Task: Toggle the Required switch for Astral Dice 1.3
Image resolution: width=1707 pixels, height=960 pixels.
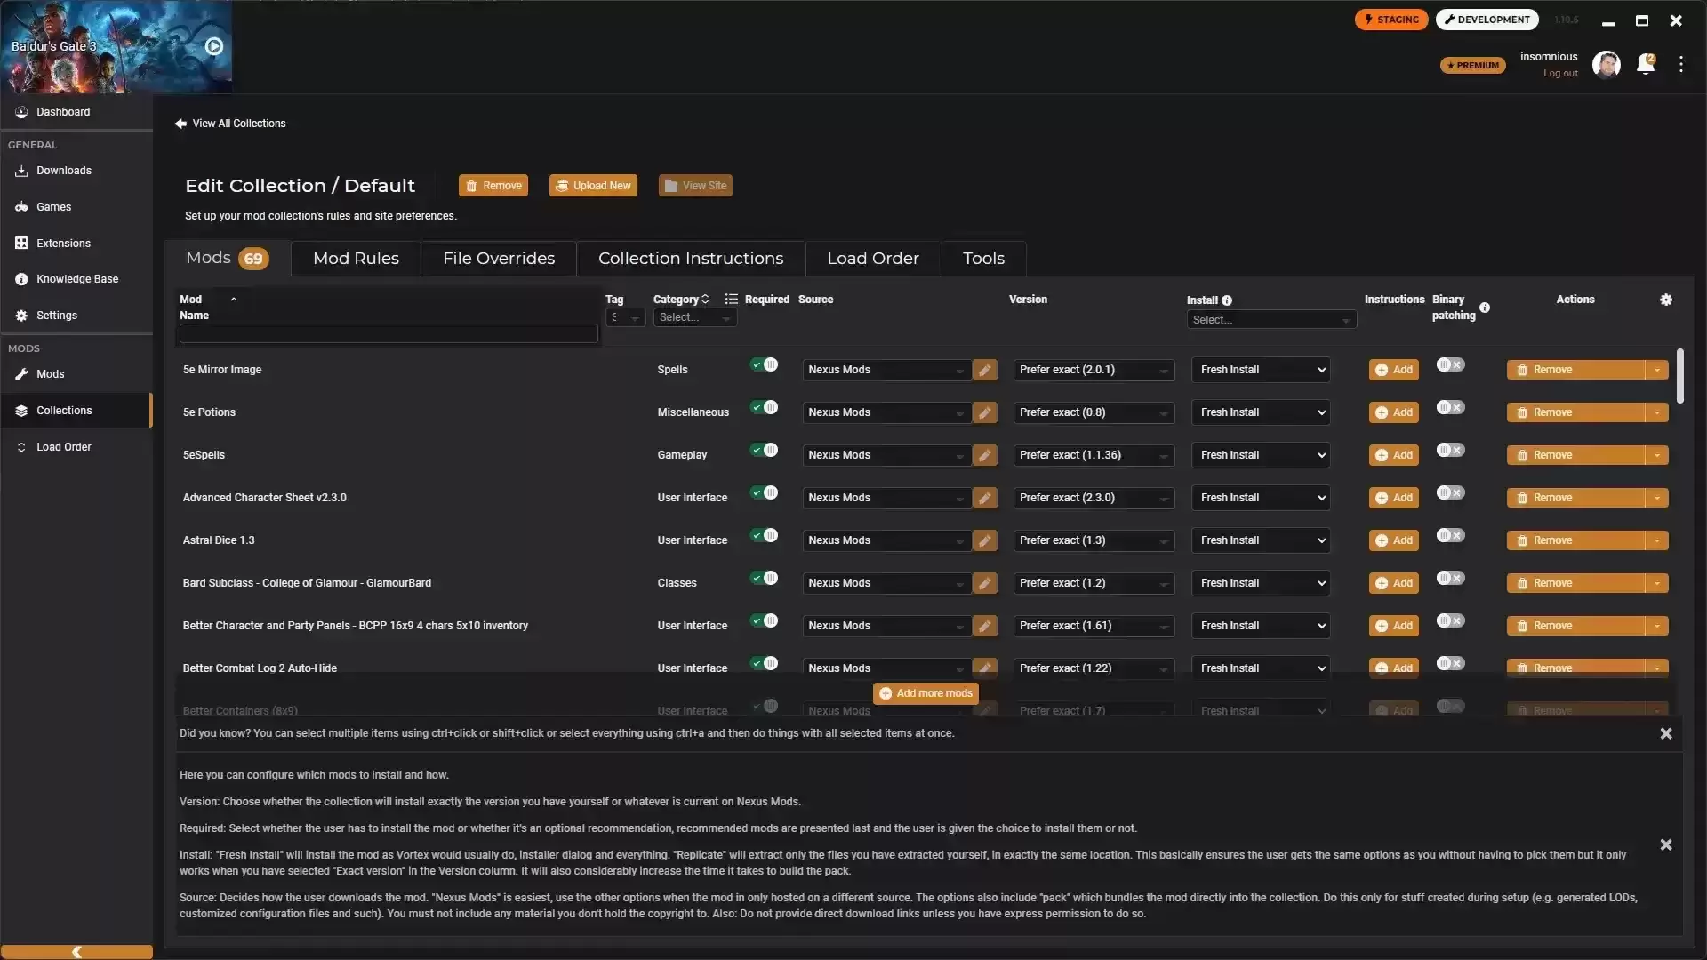Action: (x=764, y=536)
